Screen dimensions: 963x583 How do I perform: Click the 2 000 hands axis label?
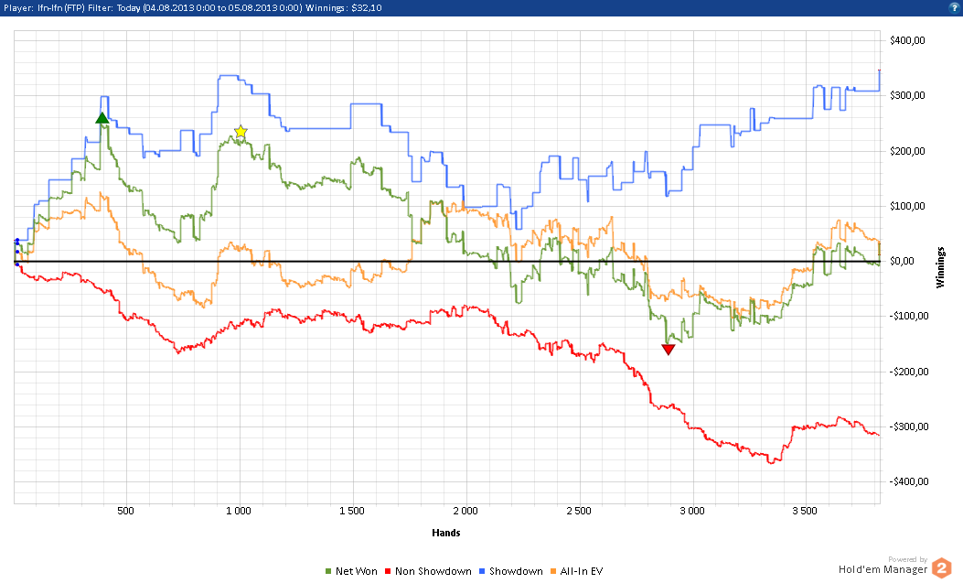[465, 511]
